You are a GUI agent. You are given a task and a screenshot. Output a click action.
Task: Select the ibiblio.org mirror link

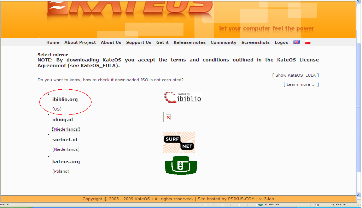[65, 99]
